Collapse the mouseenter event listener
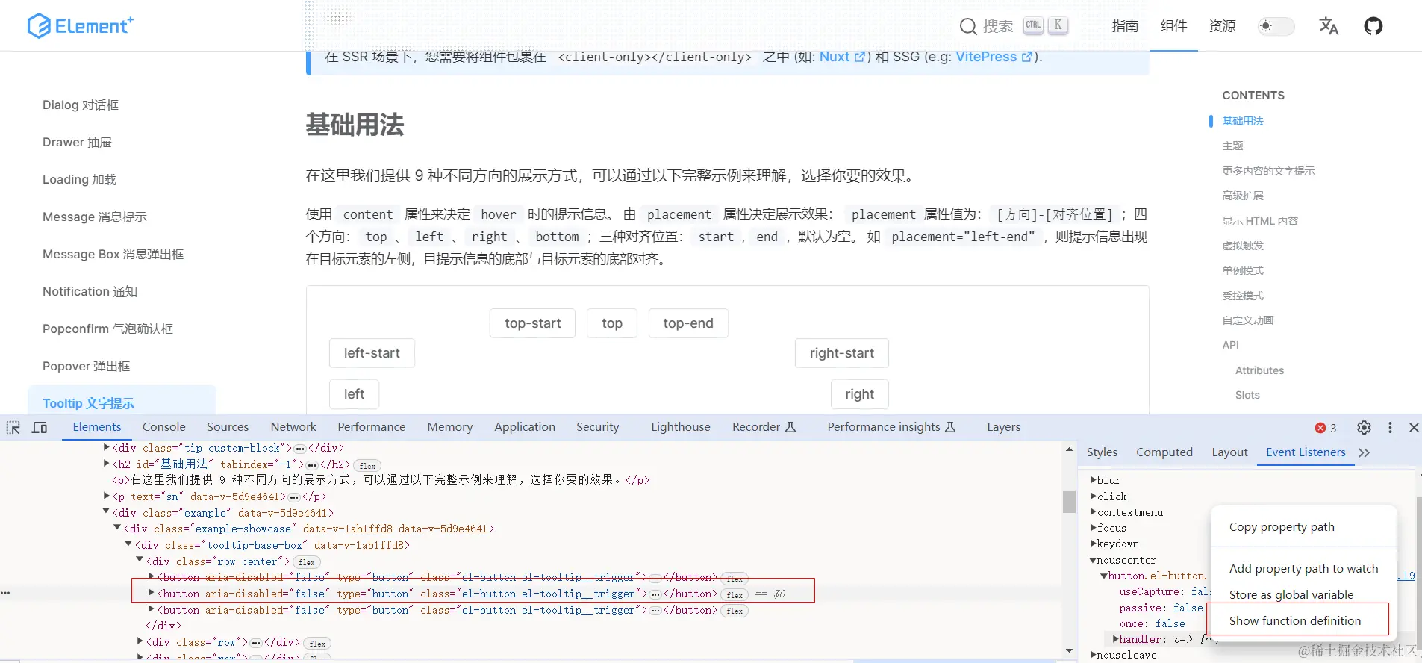 [x=1094, y=560]
